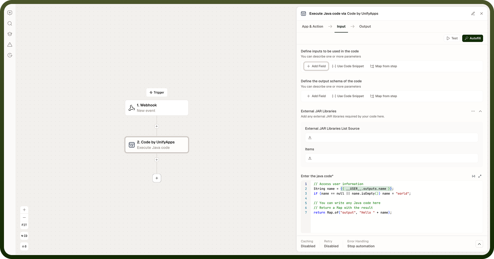Add Field under output schema
The width and height of the screenshot is (494, 259).
(316, 96)
